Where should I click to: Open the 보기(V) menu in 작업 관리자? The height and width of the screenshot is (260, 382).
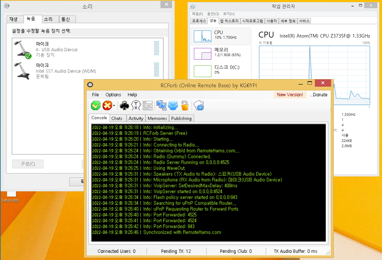pyautogui.click(x=229, y=14)
